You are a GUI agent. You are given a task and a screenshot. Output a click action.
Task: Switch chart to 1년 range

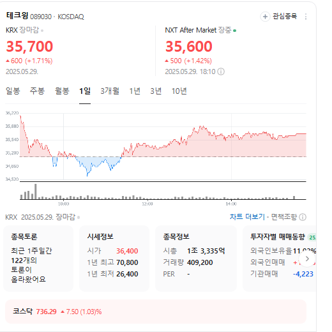(135, 91)
